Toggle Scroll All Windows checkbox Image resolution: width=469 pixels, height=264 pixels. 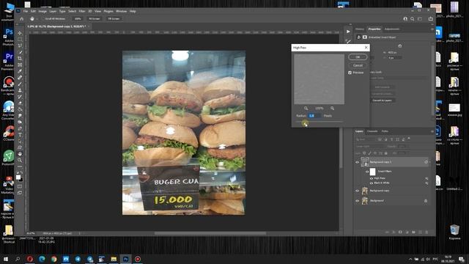point(43,19)
